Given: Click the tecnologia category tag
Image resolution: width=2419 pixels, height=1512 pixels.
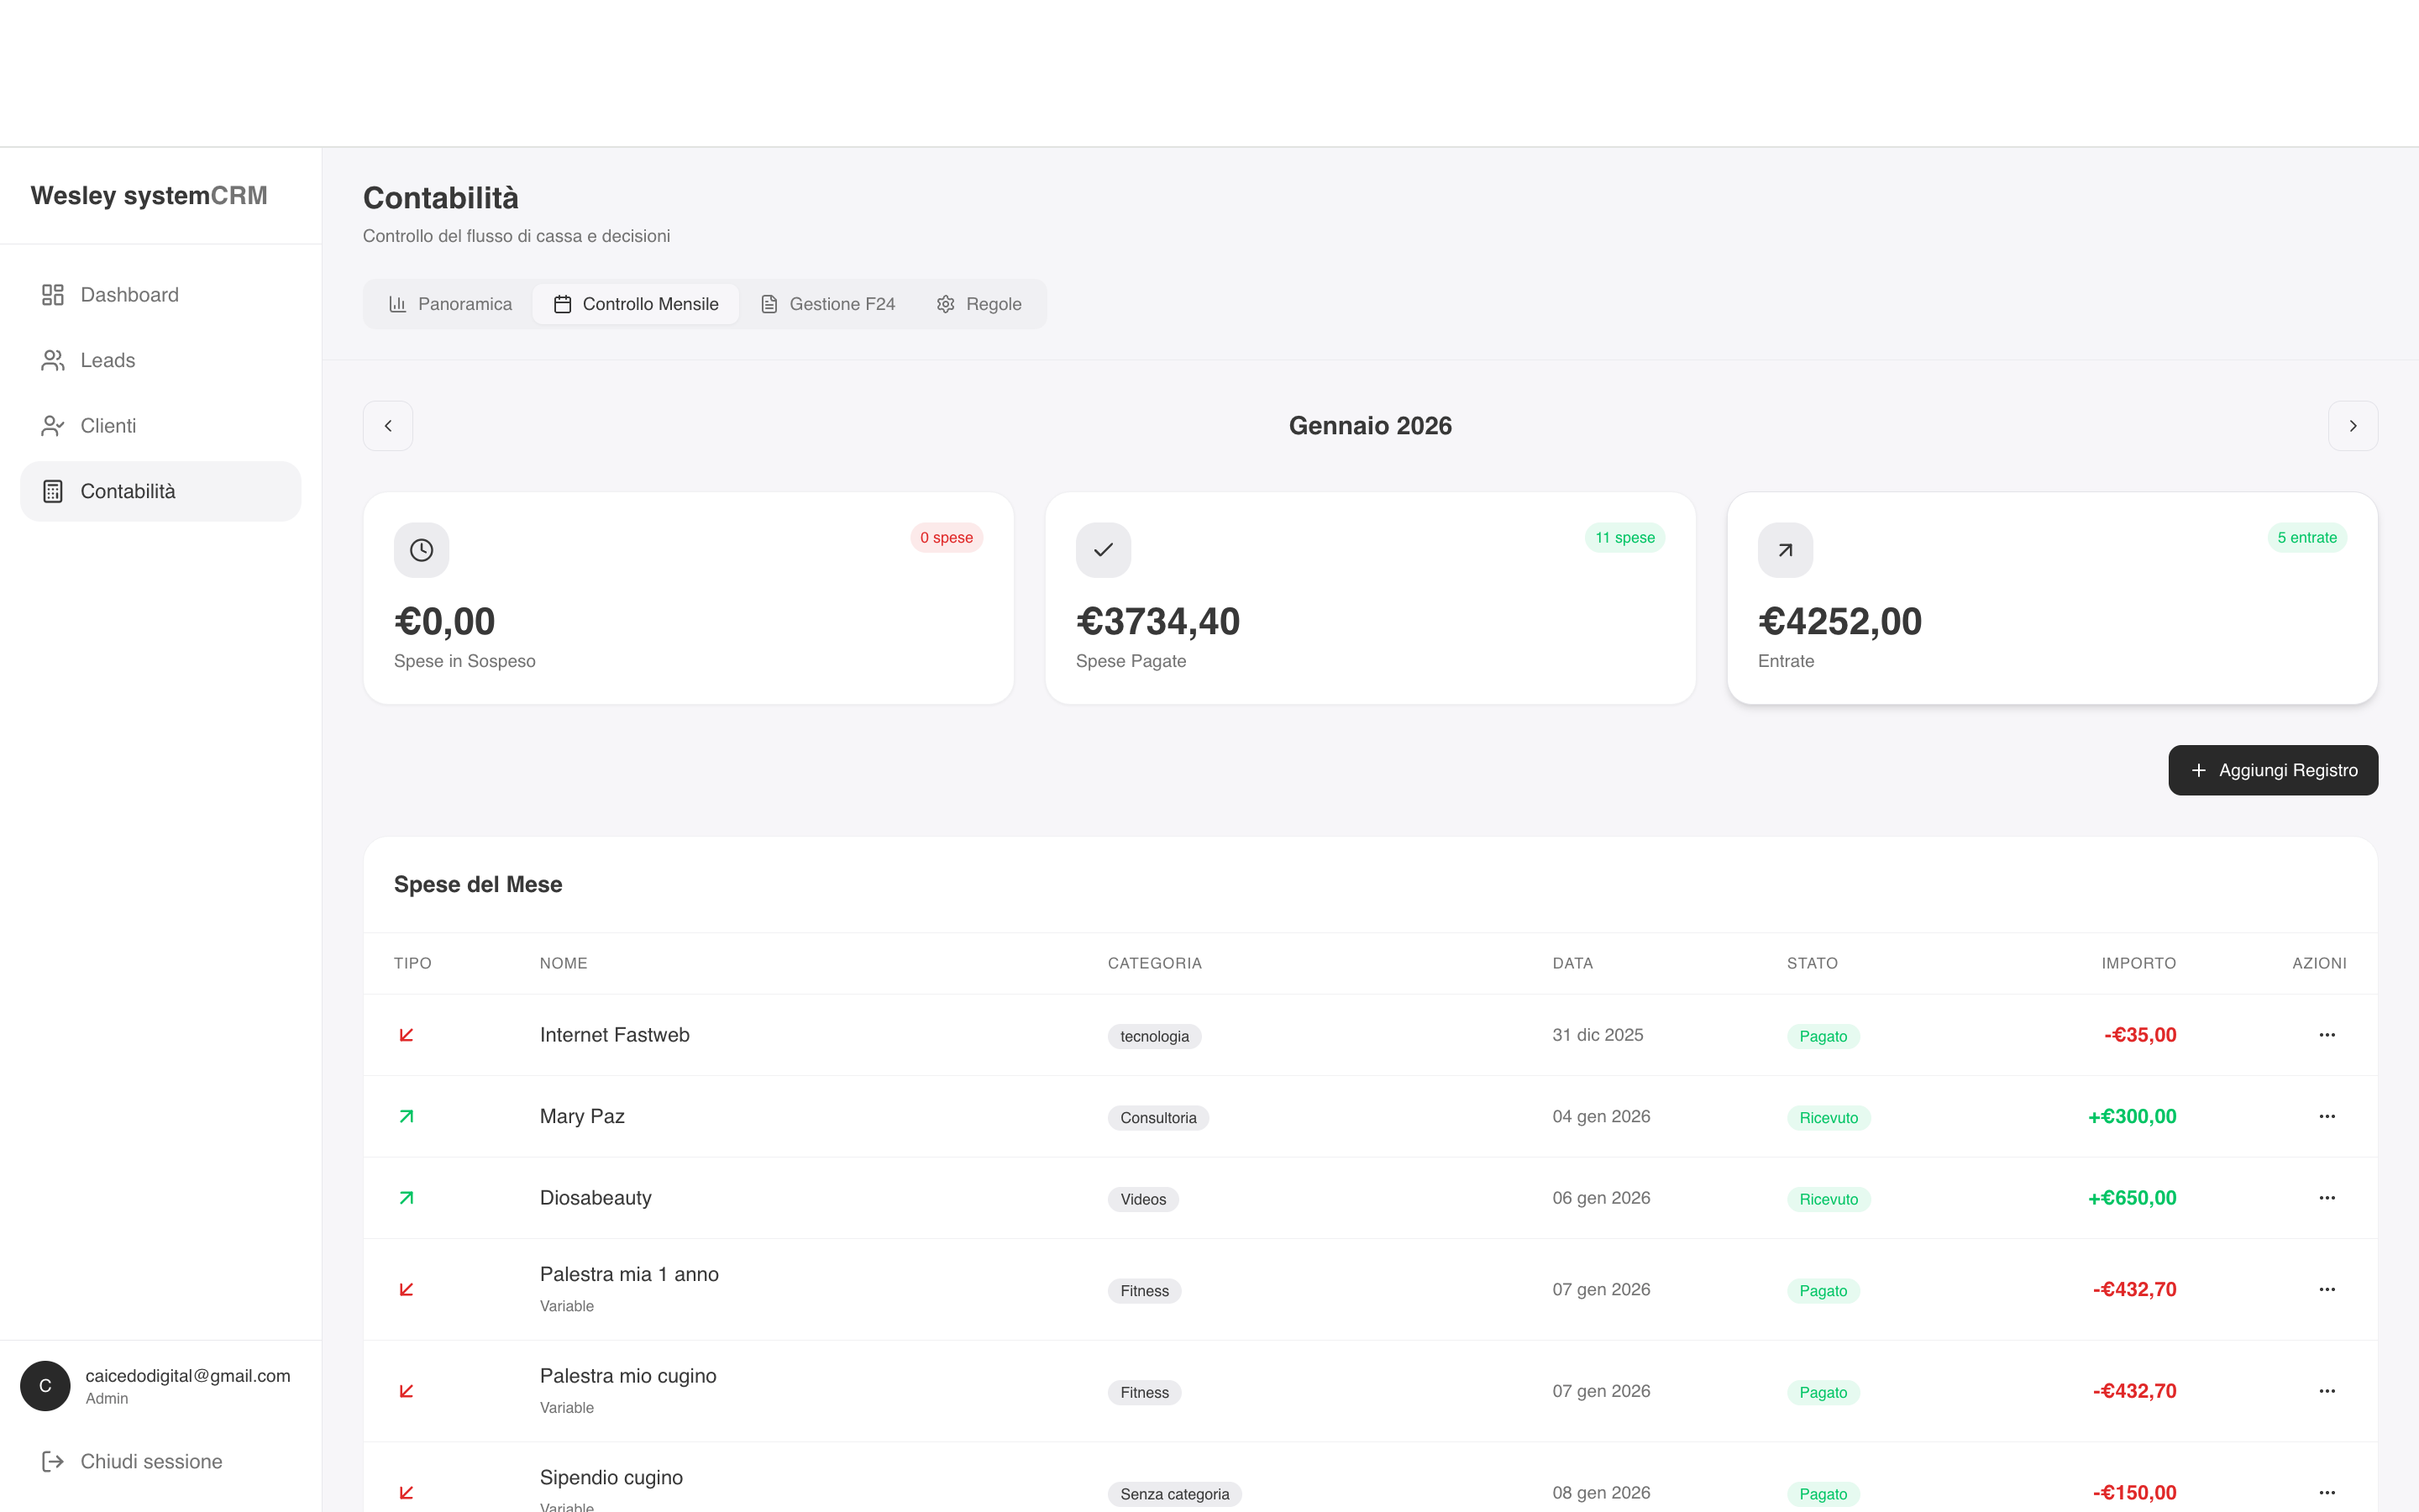Looking at the screenshot, I should tap(1153, 1036).
